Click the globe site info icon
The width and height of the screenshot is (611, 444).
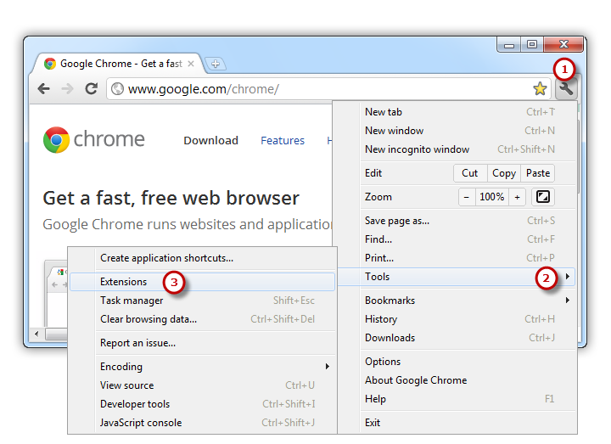(x=117, y=89)
